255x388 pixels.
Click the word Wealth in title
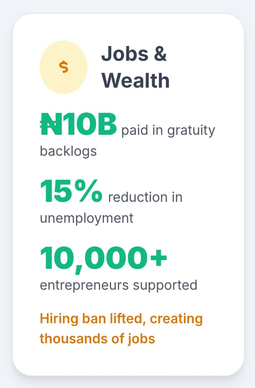click(x=135, y=80)
